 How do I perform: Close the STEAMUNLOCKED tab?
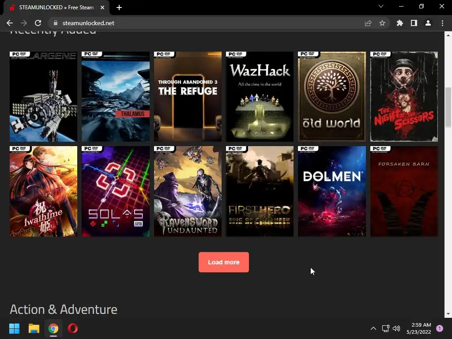pyautogui.click(x=102, y=8)
